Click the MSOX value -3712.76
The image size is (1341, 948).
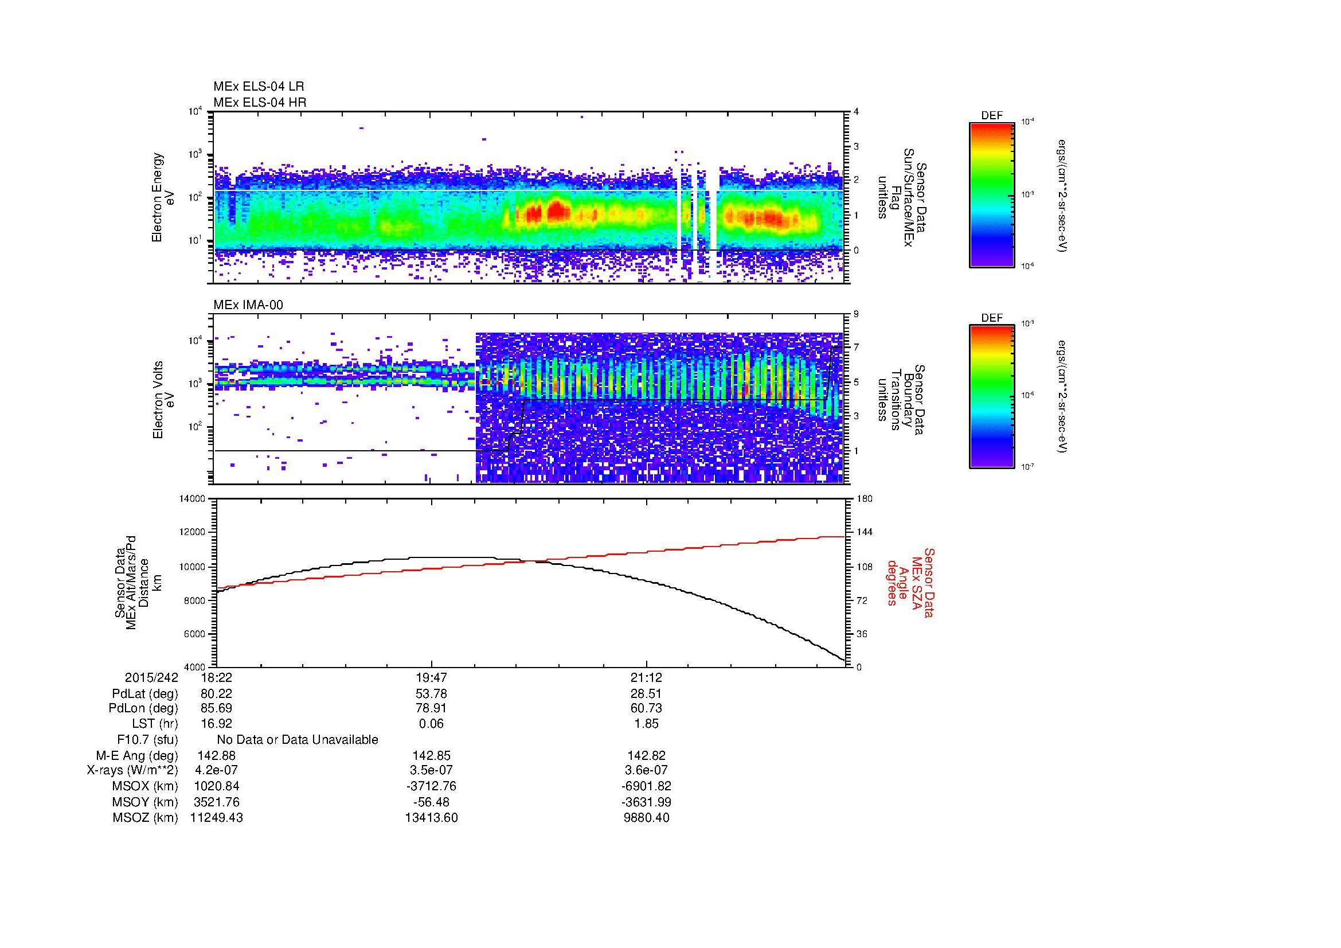[431, 786]
